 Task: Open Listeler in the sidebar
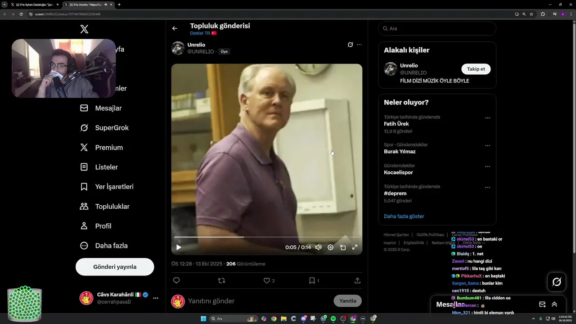[x=99, y=167]
